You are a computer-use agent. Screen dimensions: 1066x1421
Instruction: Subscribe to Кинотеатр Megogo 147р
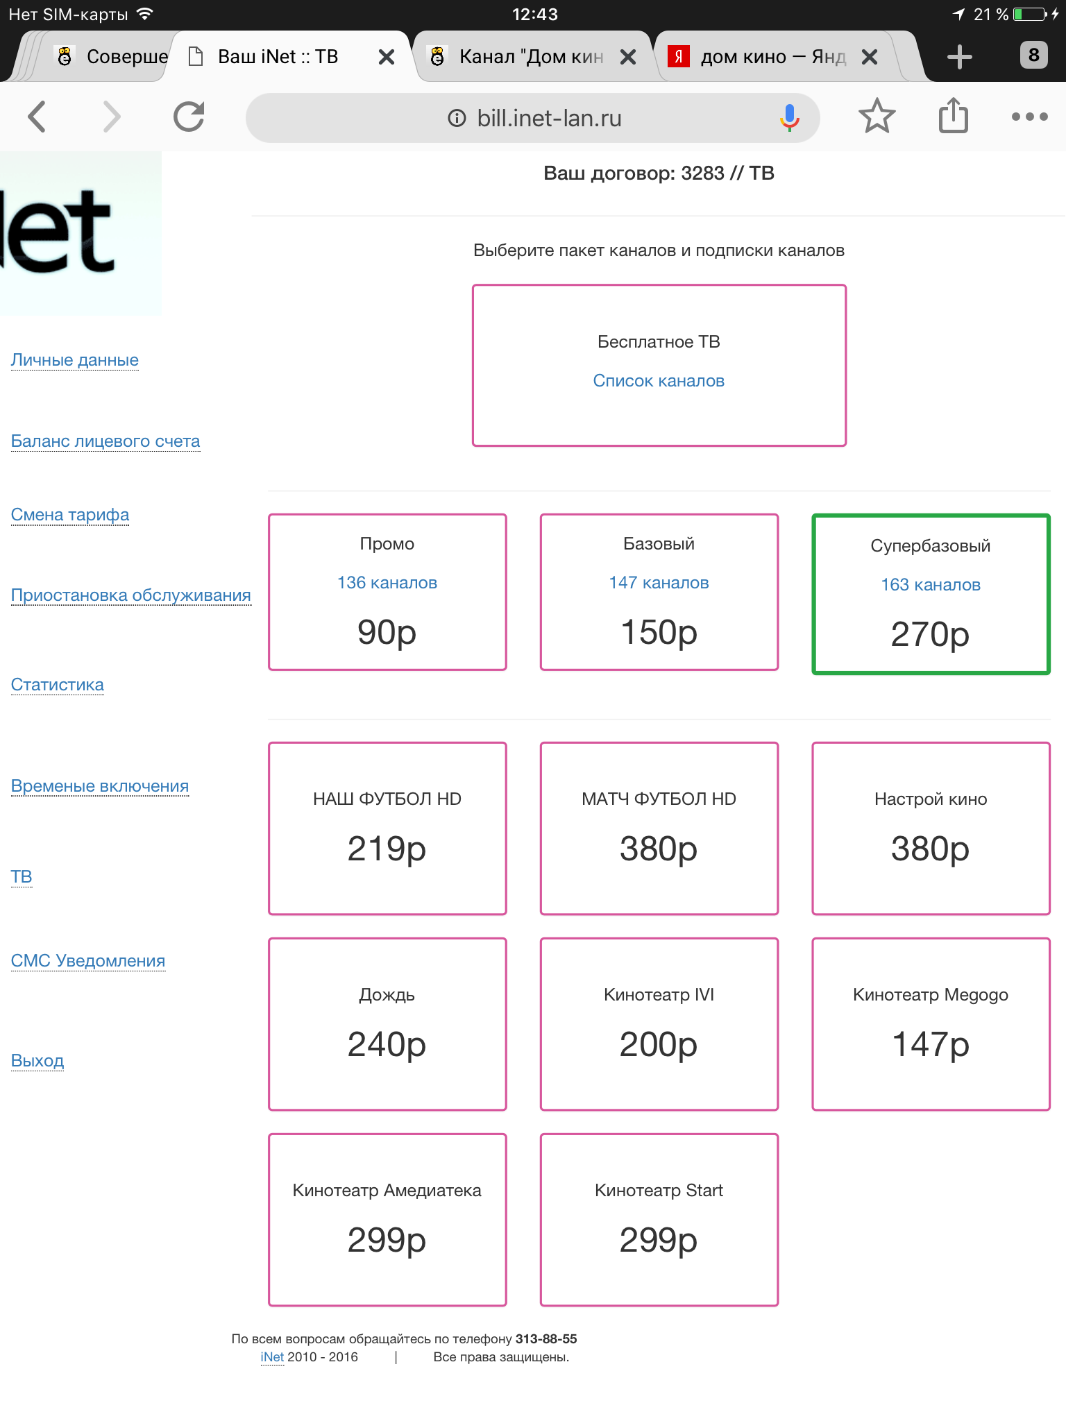tap(931, 1024)
